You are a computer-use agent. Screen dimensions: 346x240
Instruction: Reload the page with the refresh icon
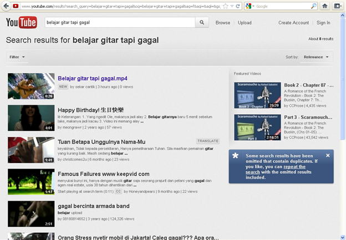tap(238, 6)
